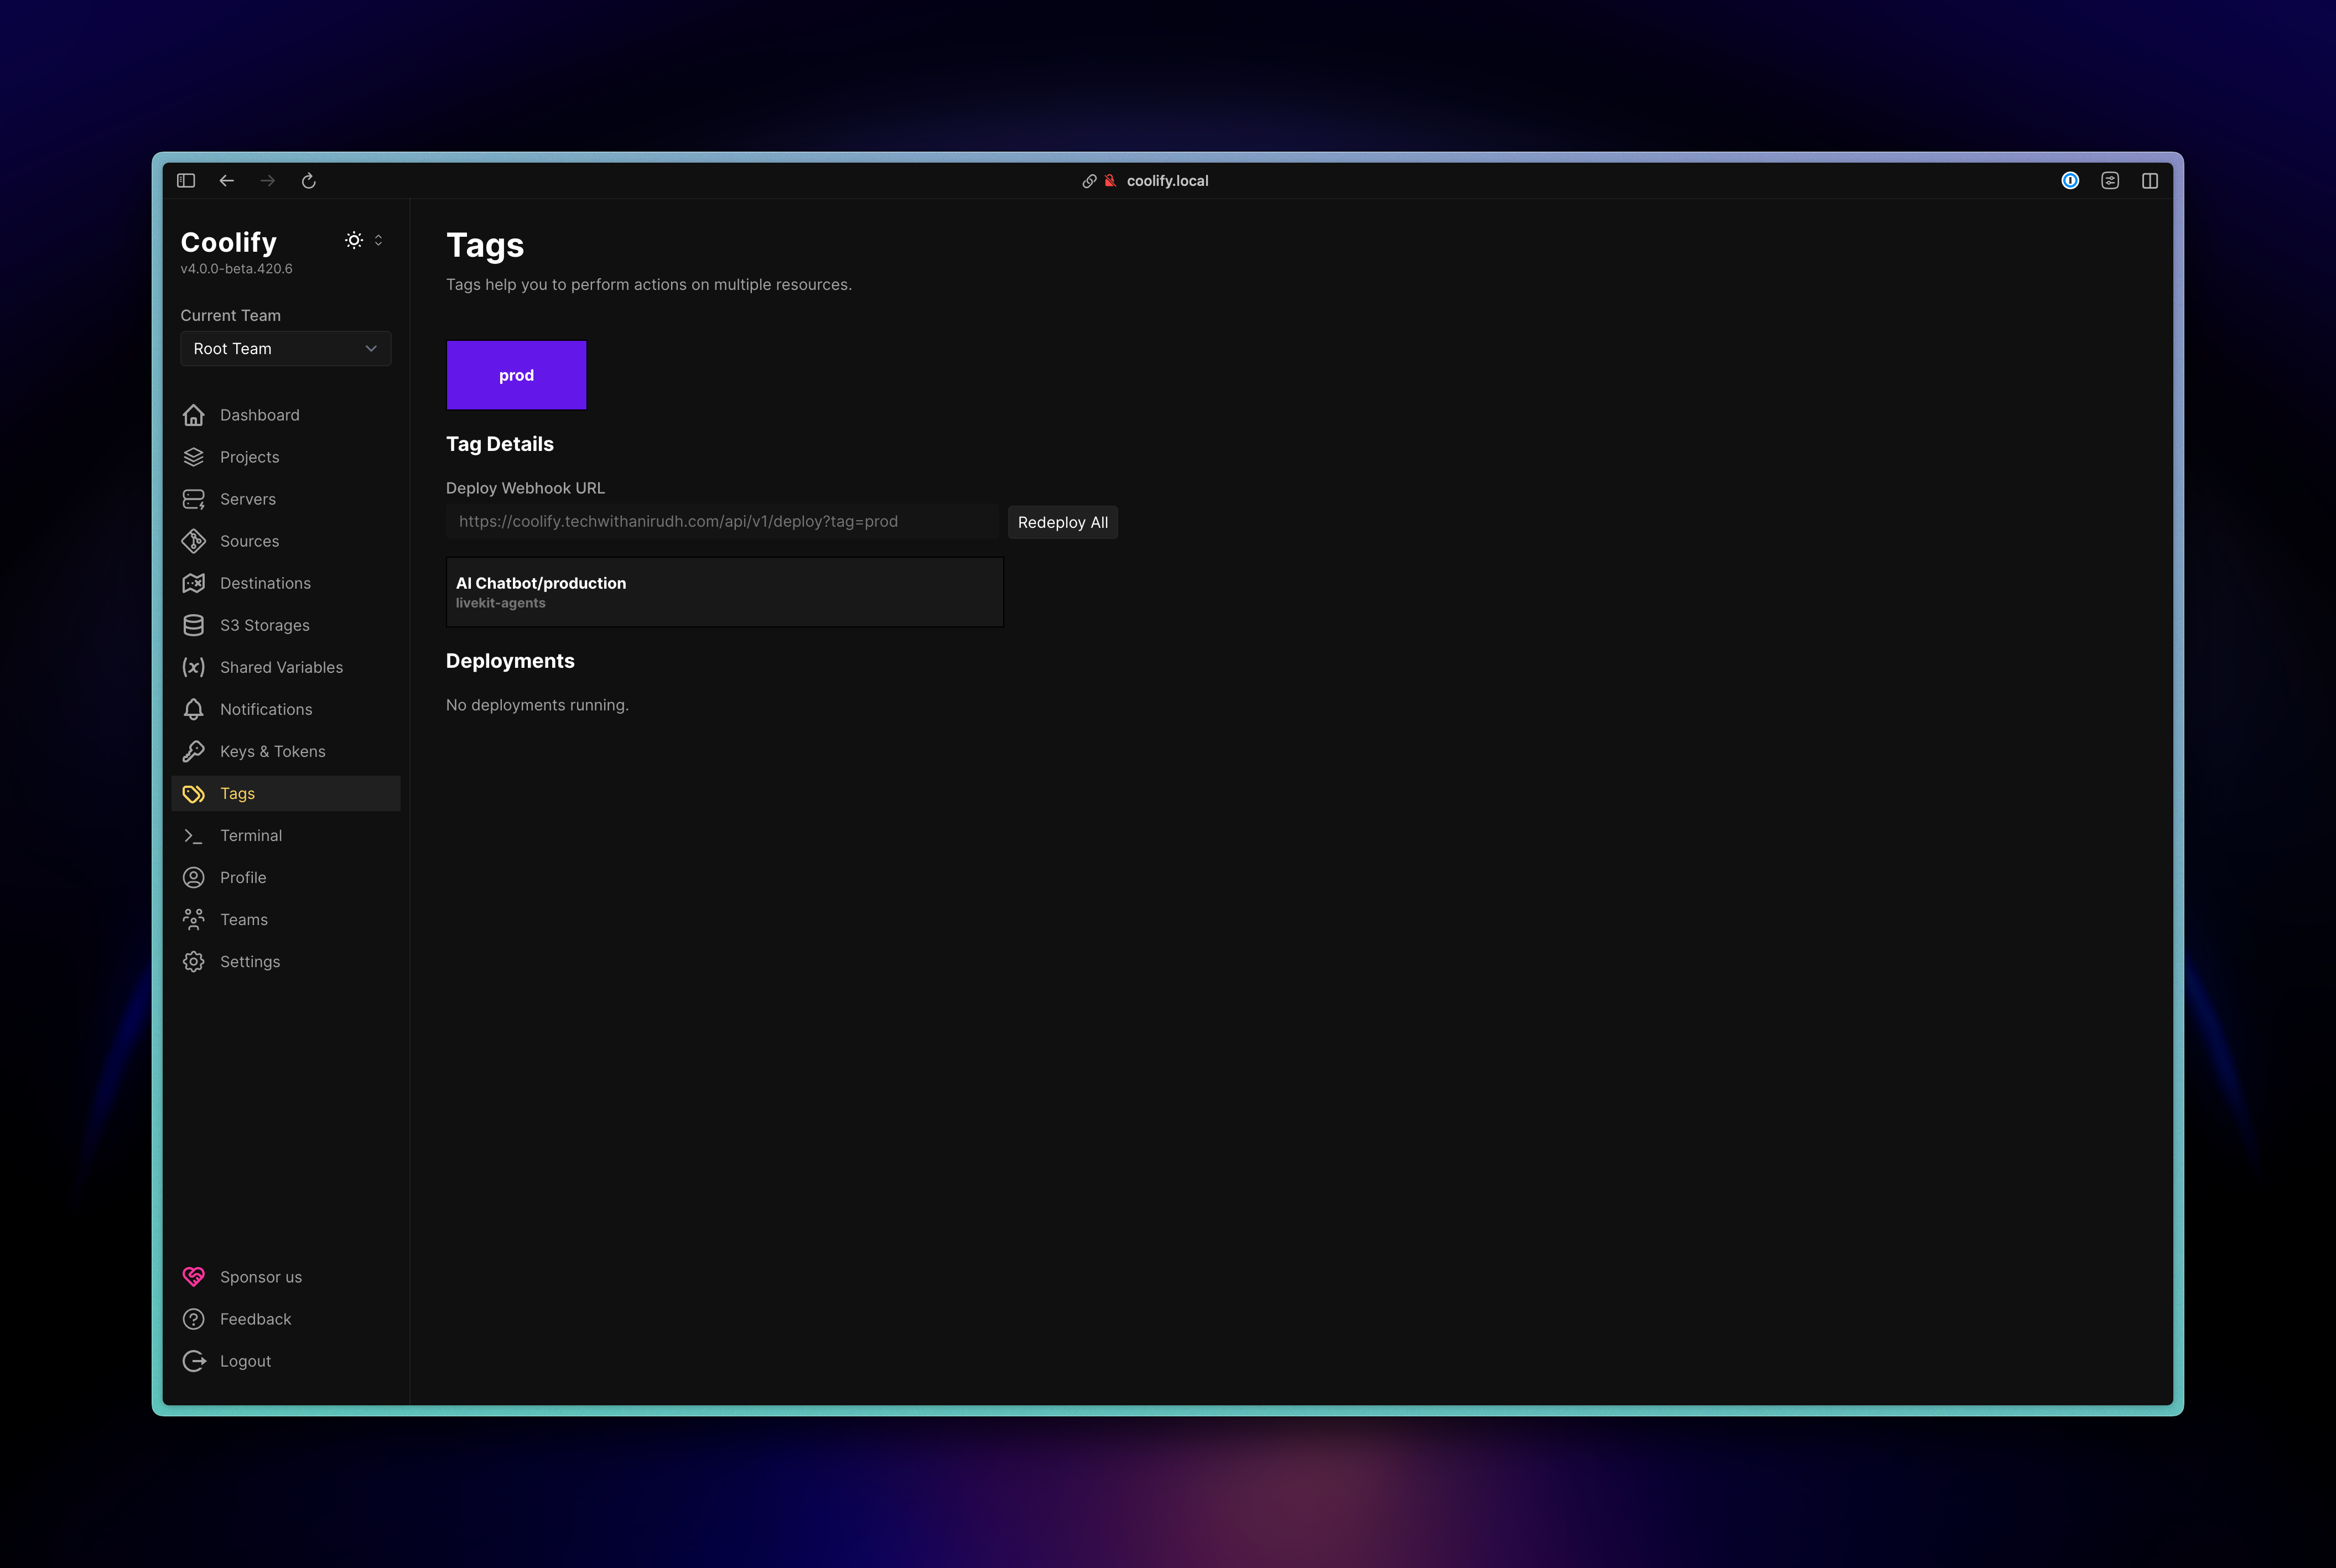Click the Deploy Webhook URL field
Screen dimensions: 2336x1568
[721, 522]
